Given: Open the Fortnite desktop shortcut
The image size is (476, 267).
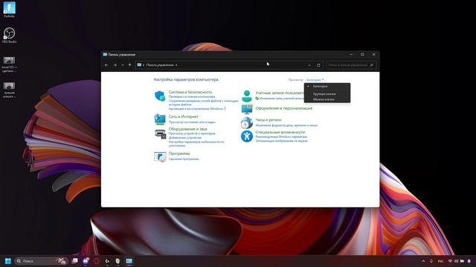Looking at the screenshot, I should pos(9,10).
